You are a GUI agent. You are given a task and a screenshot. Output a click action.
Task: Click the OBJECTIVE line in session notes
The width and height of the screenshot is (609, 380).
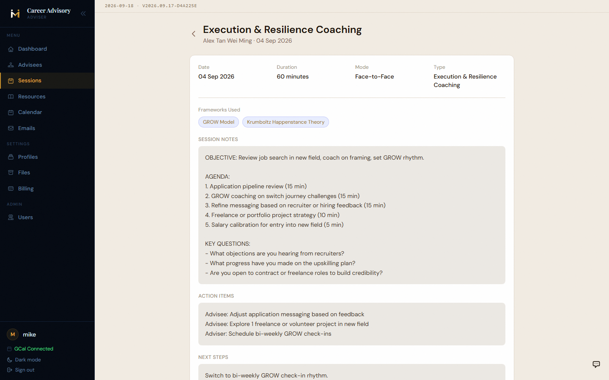coord(315,158)
